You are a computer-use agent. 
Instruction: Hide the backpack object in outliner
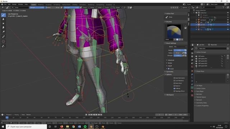[x=228, y=20]
